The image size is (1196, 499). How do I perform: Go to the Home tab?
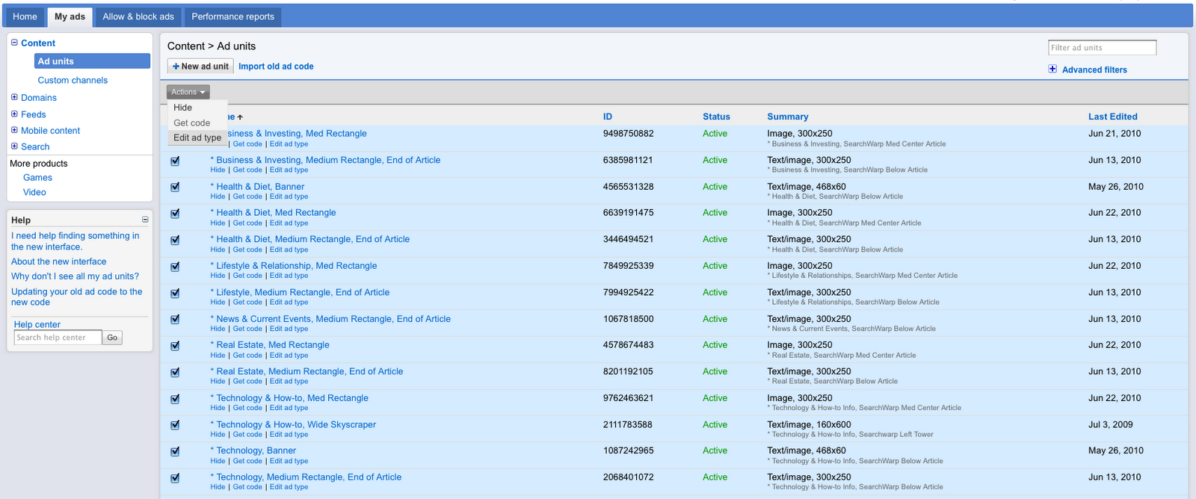pos(25,16)
